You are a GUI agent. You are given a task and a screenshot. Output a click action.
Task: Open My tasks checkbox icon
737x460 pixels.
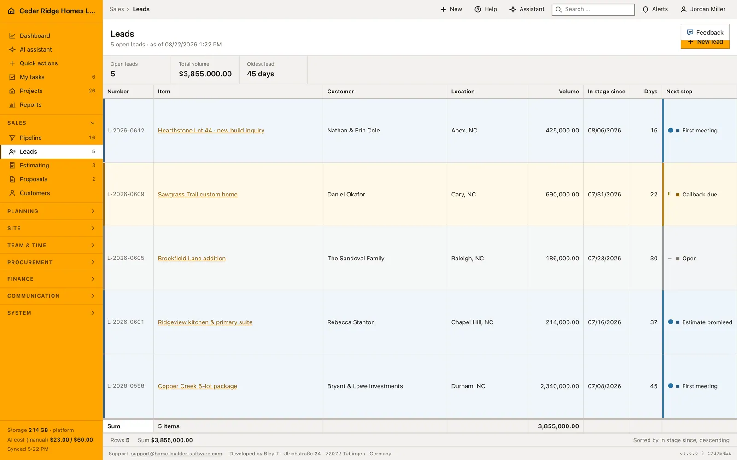[12, 77]
